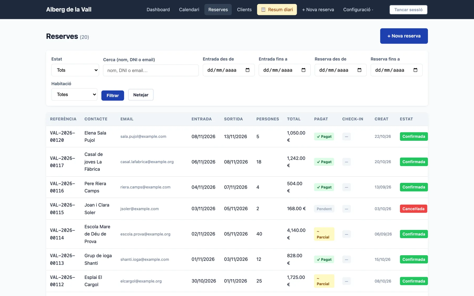Focus the Entrada des de date field
Screen dimensions: 474x296
pos(229,70)
